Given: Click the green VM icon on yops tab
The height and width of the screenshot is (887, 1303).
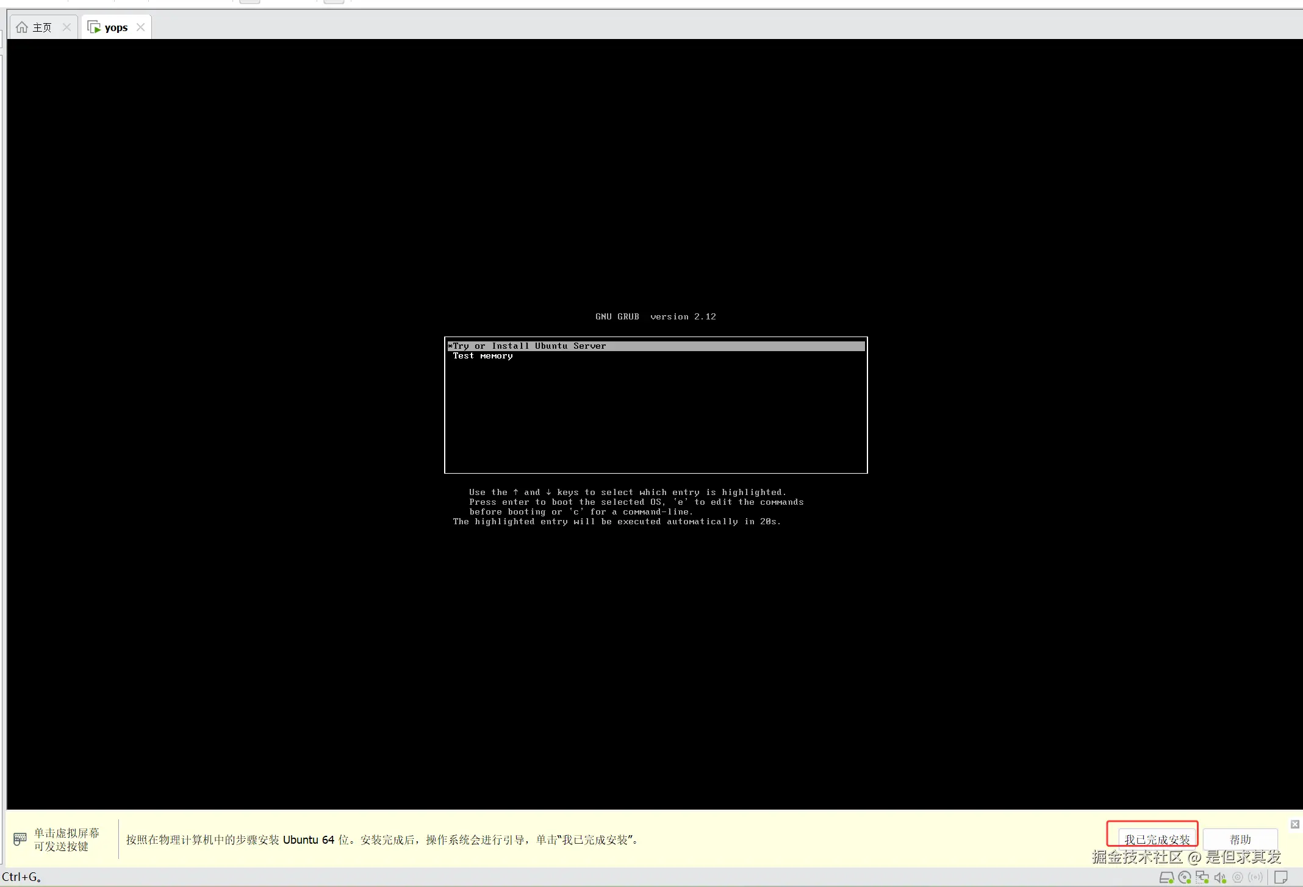Looking at the screenshot, I should [95, 26].
